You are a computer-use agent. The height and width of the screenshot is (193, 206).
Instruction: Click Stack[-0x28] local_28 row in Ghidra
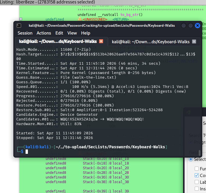[x=87, y=173]
